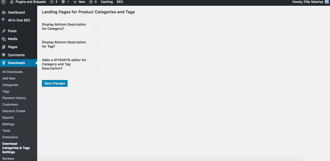Click the WordPress logo icon
The image size is (330, 161).
(x=4, y=2)
